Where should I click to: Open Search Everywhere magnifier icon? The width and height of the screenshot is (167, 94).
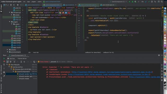(162, 2)
